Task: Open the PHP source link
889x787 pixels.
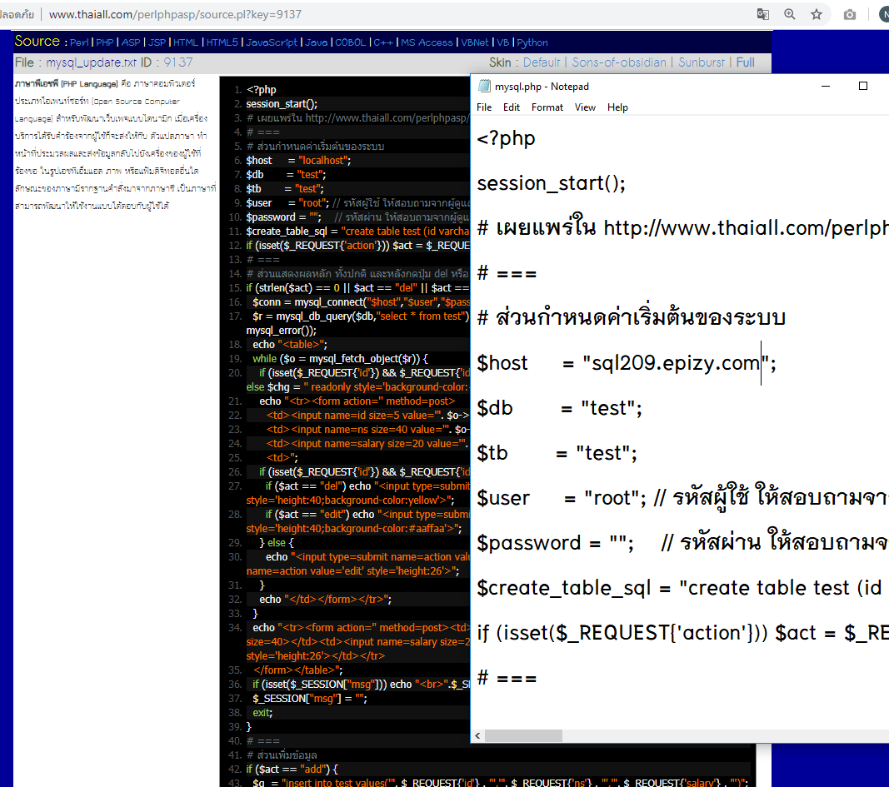Action: [x=105, y=42]
